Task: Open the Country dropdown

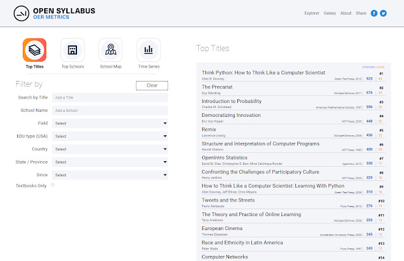Action: (110, 149)
